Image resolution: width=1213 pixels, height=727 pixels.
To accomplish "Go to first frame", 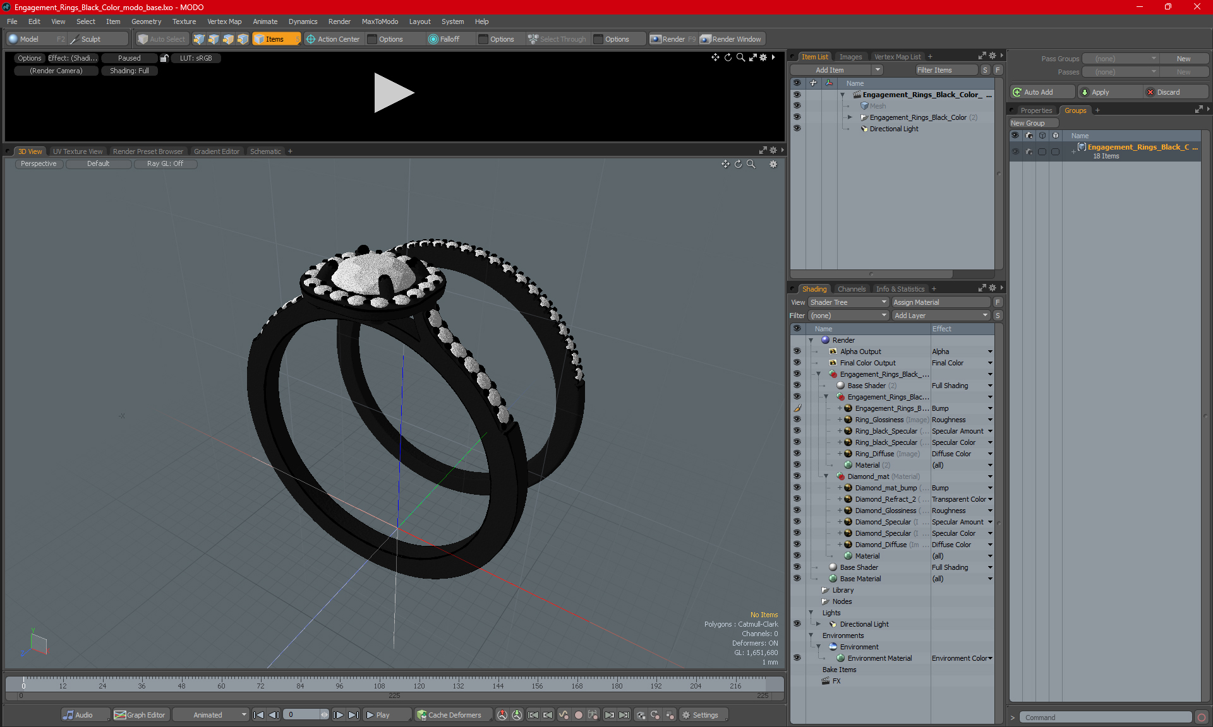I will point(258,715).
